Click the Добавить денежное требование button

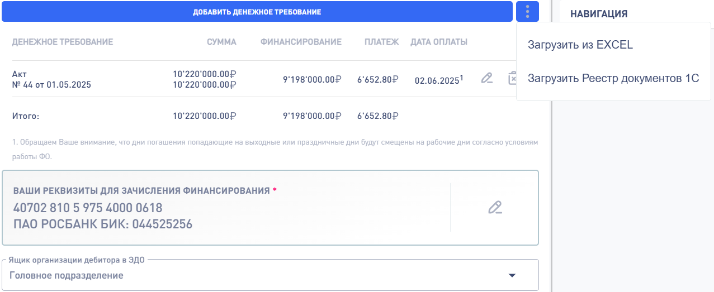click(257, 12)
